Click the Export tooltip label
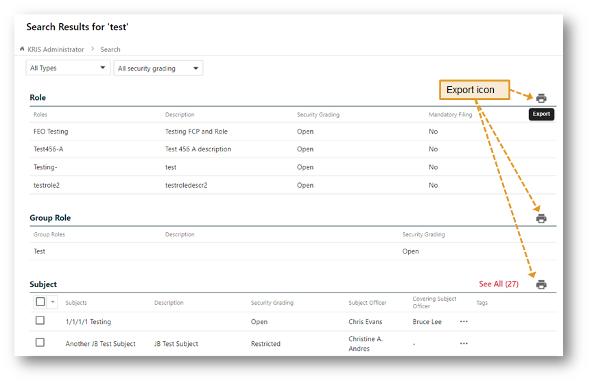Viewport: 592px width, 385px height. point(541,114)
